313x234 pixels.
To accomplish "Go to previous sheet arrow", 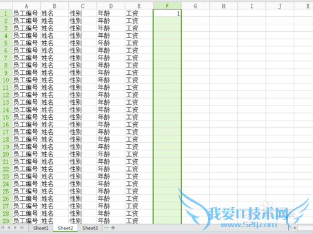I will click(9, 228).
